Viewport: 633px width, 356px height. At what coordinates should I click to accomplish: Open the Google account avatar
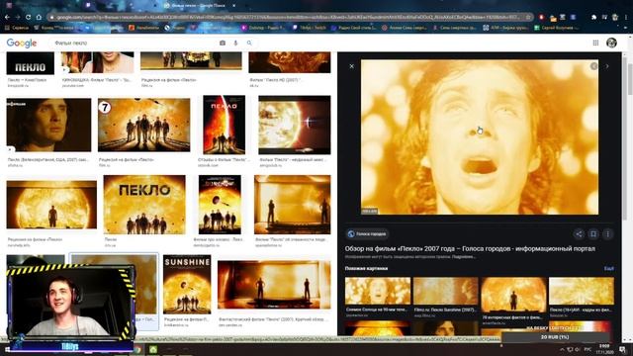[x=611, y=43]
